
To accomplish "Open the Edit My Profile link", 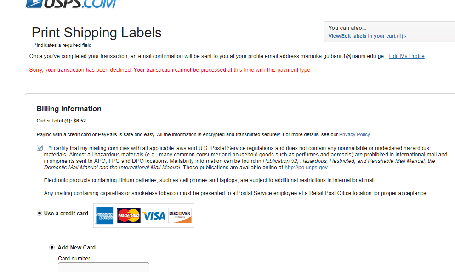I will tap(406, 56).
